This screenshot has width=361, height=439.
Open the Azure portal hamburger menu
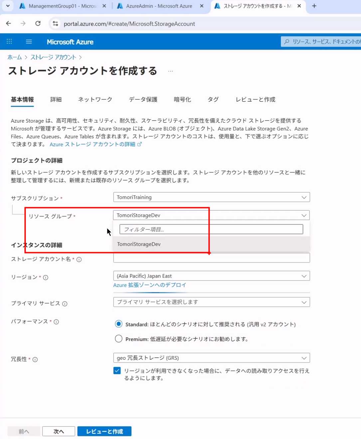tap(29, 42)
